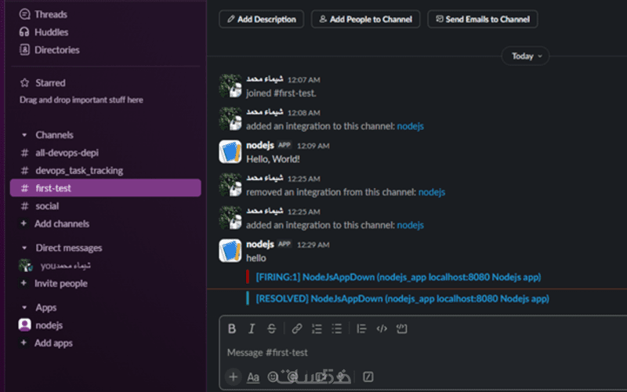Click the plus icon beside Invite people

click(24, 283)
